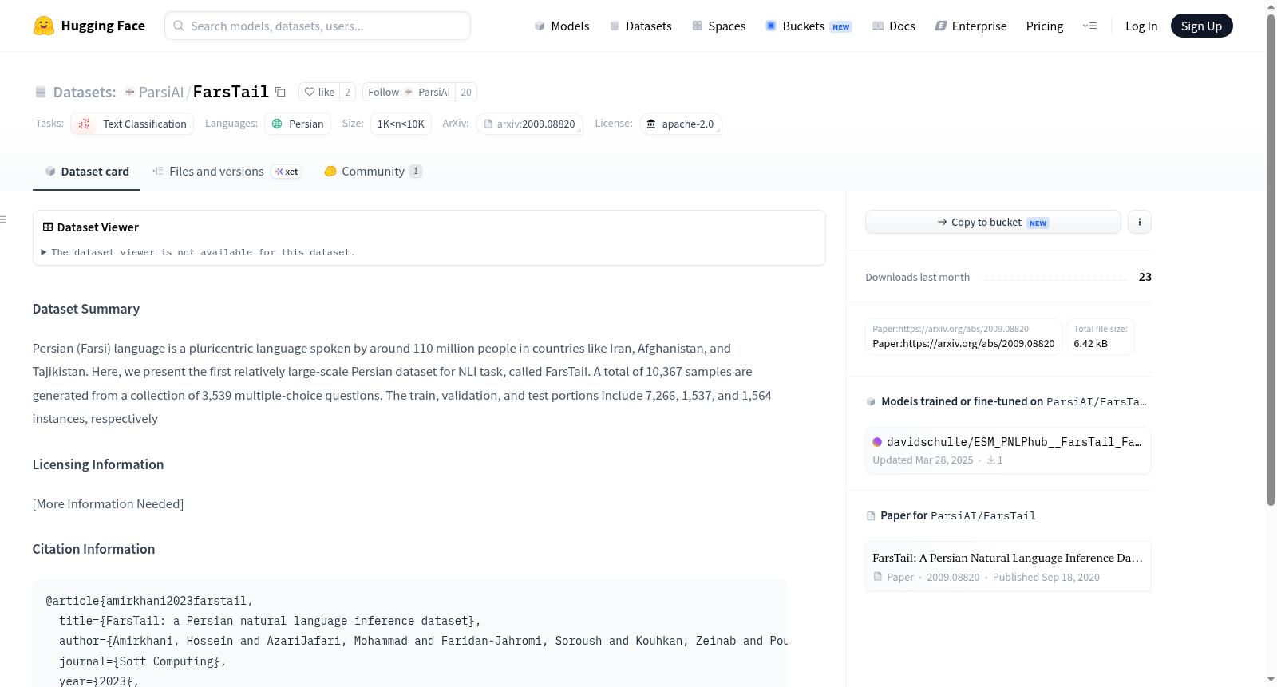This screenshot has width=1277, height=687.
Task: Click the downloads last month value 23
Action: [x=1145, y=277]
